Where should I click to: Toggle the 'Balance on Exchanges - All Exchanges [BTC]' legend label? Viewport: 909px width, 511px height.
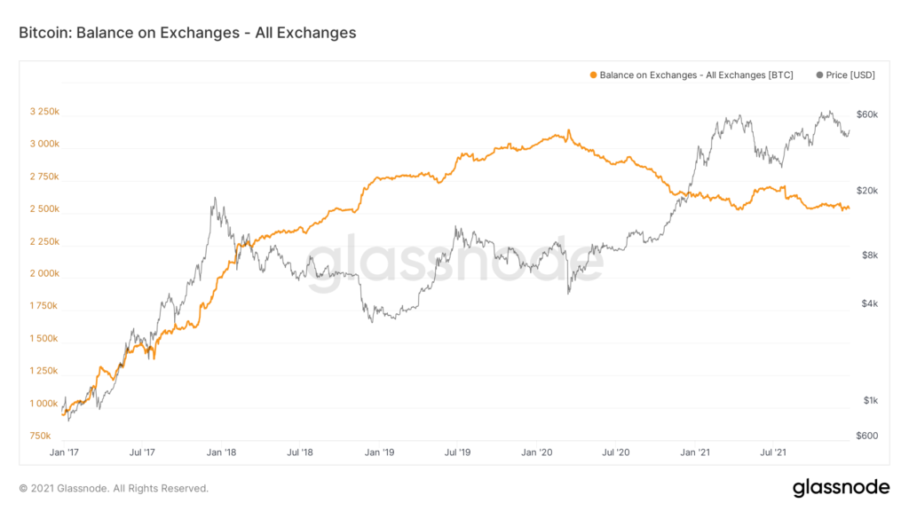696,75
